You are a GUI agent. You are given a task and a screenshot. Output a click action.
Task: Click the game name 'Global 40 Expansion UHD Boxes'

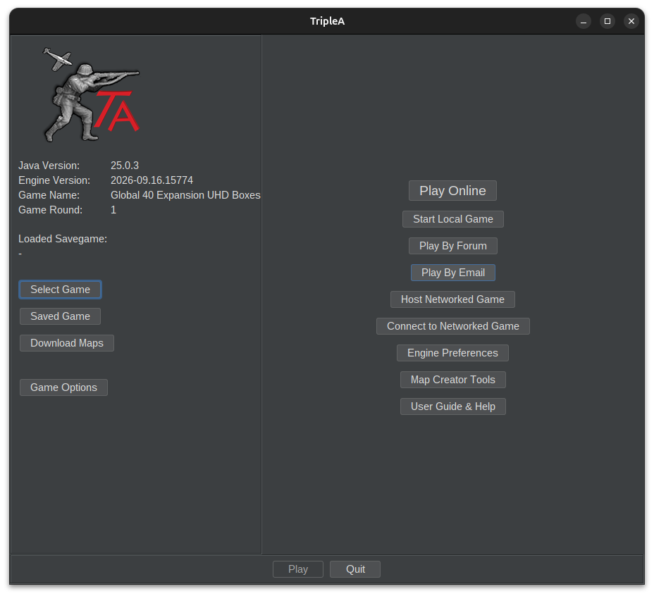185,194
